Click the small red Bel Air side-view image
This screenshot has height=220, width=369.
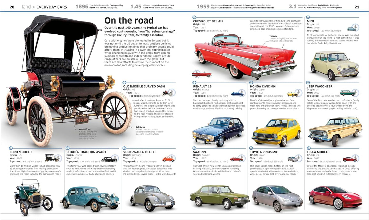pyautogui.click(x=201, y=74)
